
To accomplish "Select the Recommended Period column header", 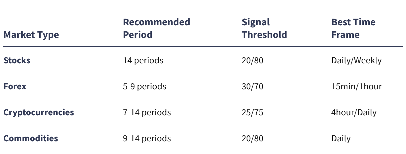I will [156, 28].
